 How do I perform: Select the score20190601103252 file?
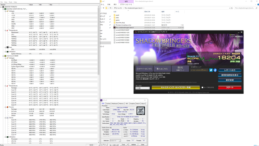[122, 42]
